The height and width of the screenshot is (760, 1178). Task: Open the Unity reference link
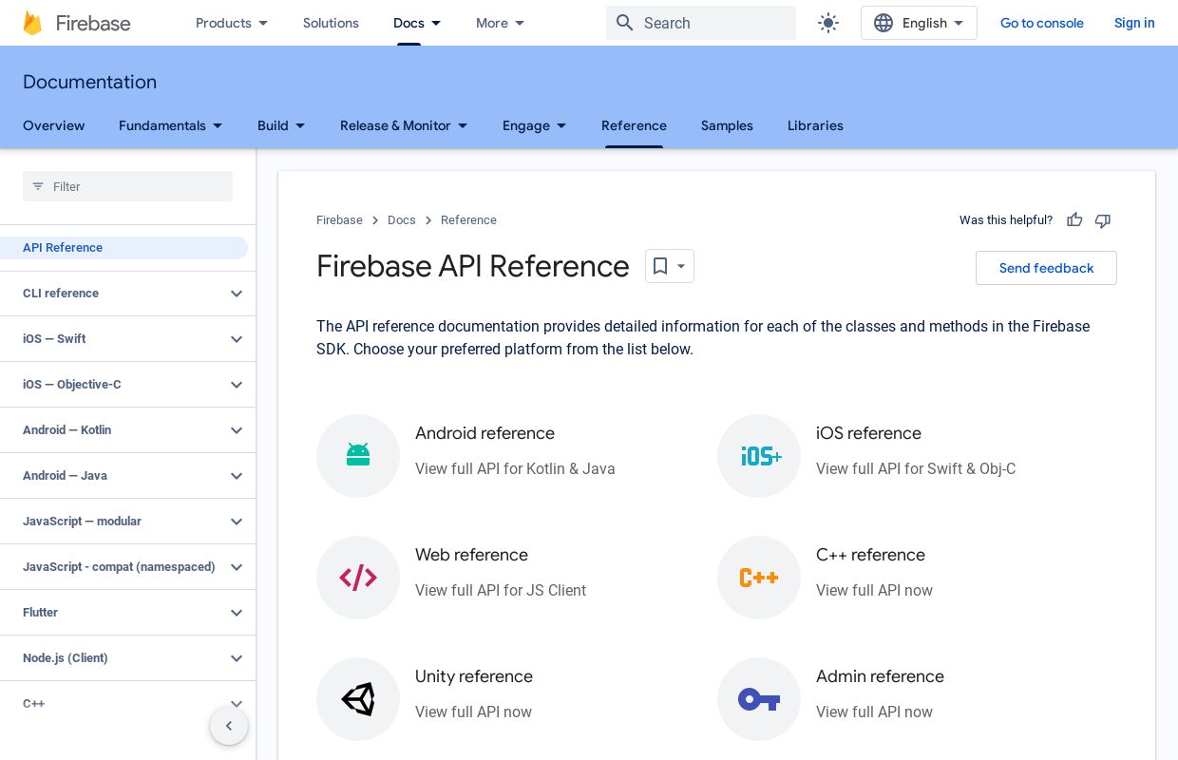[x=474, y=676]
